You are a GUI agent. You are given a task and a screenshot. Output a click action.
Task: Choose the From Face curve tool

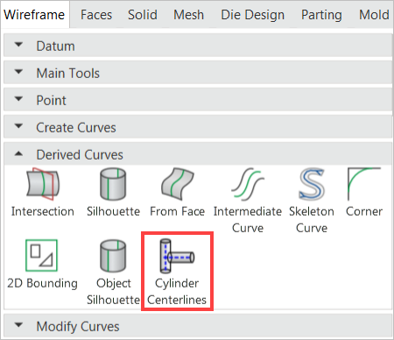(177, 193)
